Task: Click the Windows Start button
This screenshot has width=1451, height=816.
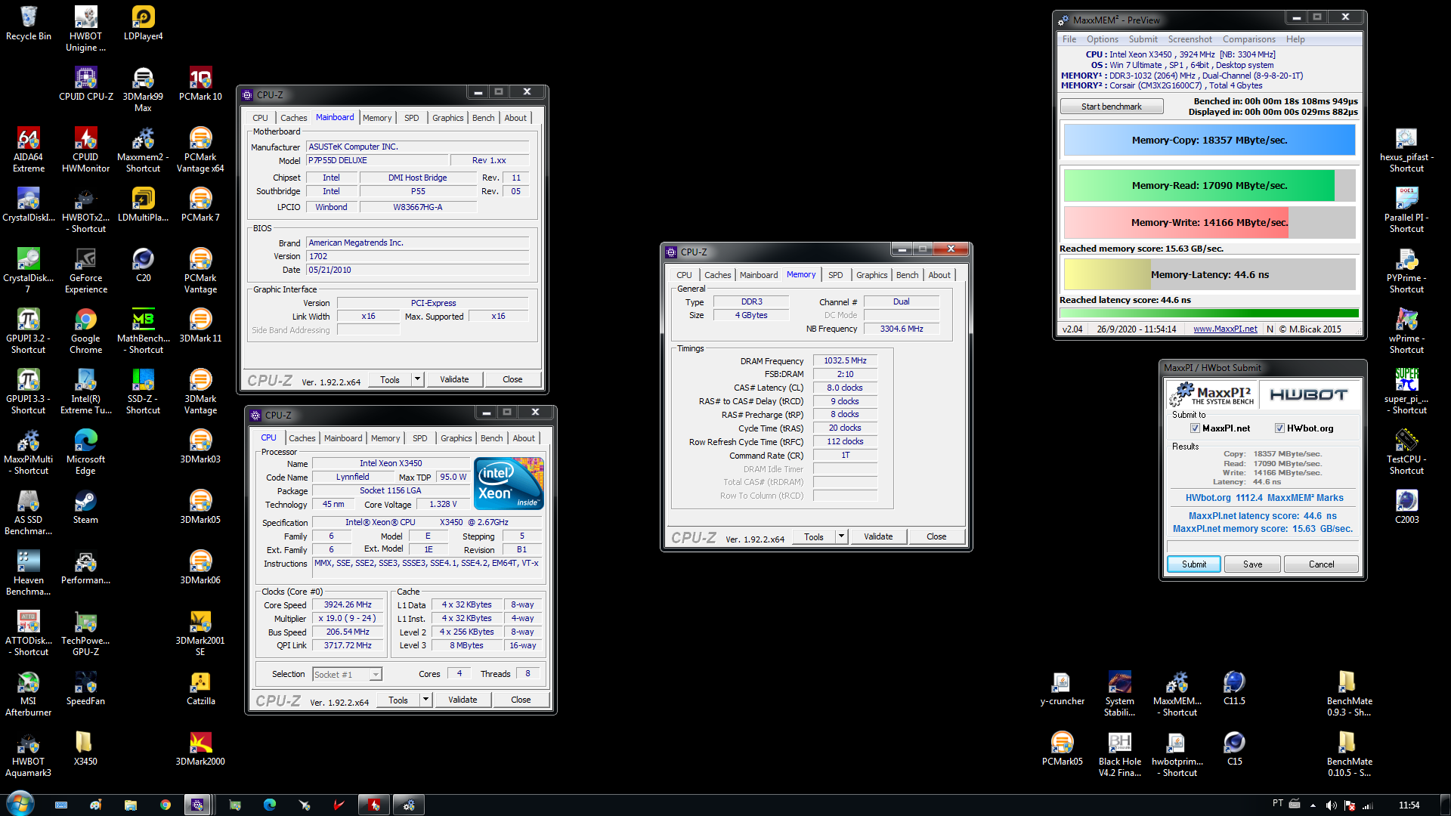Action: tap(20, 804)
